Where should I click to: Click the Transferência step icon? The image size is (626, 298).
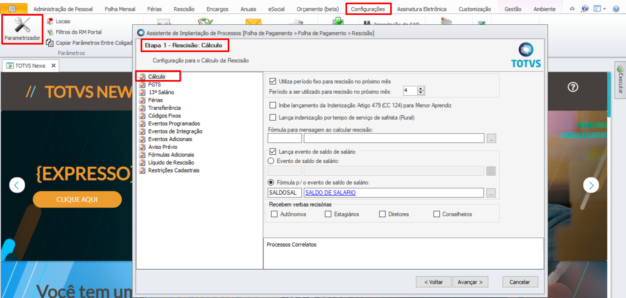tap(142, 108)
